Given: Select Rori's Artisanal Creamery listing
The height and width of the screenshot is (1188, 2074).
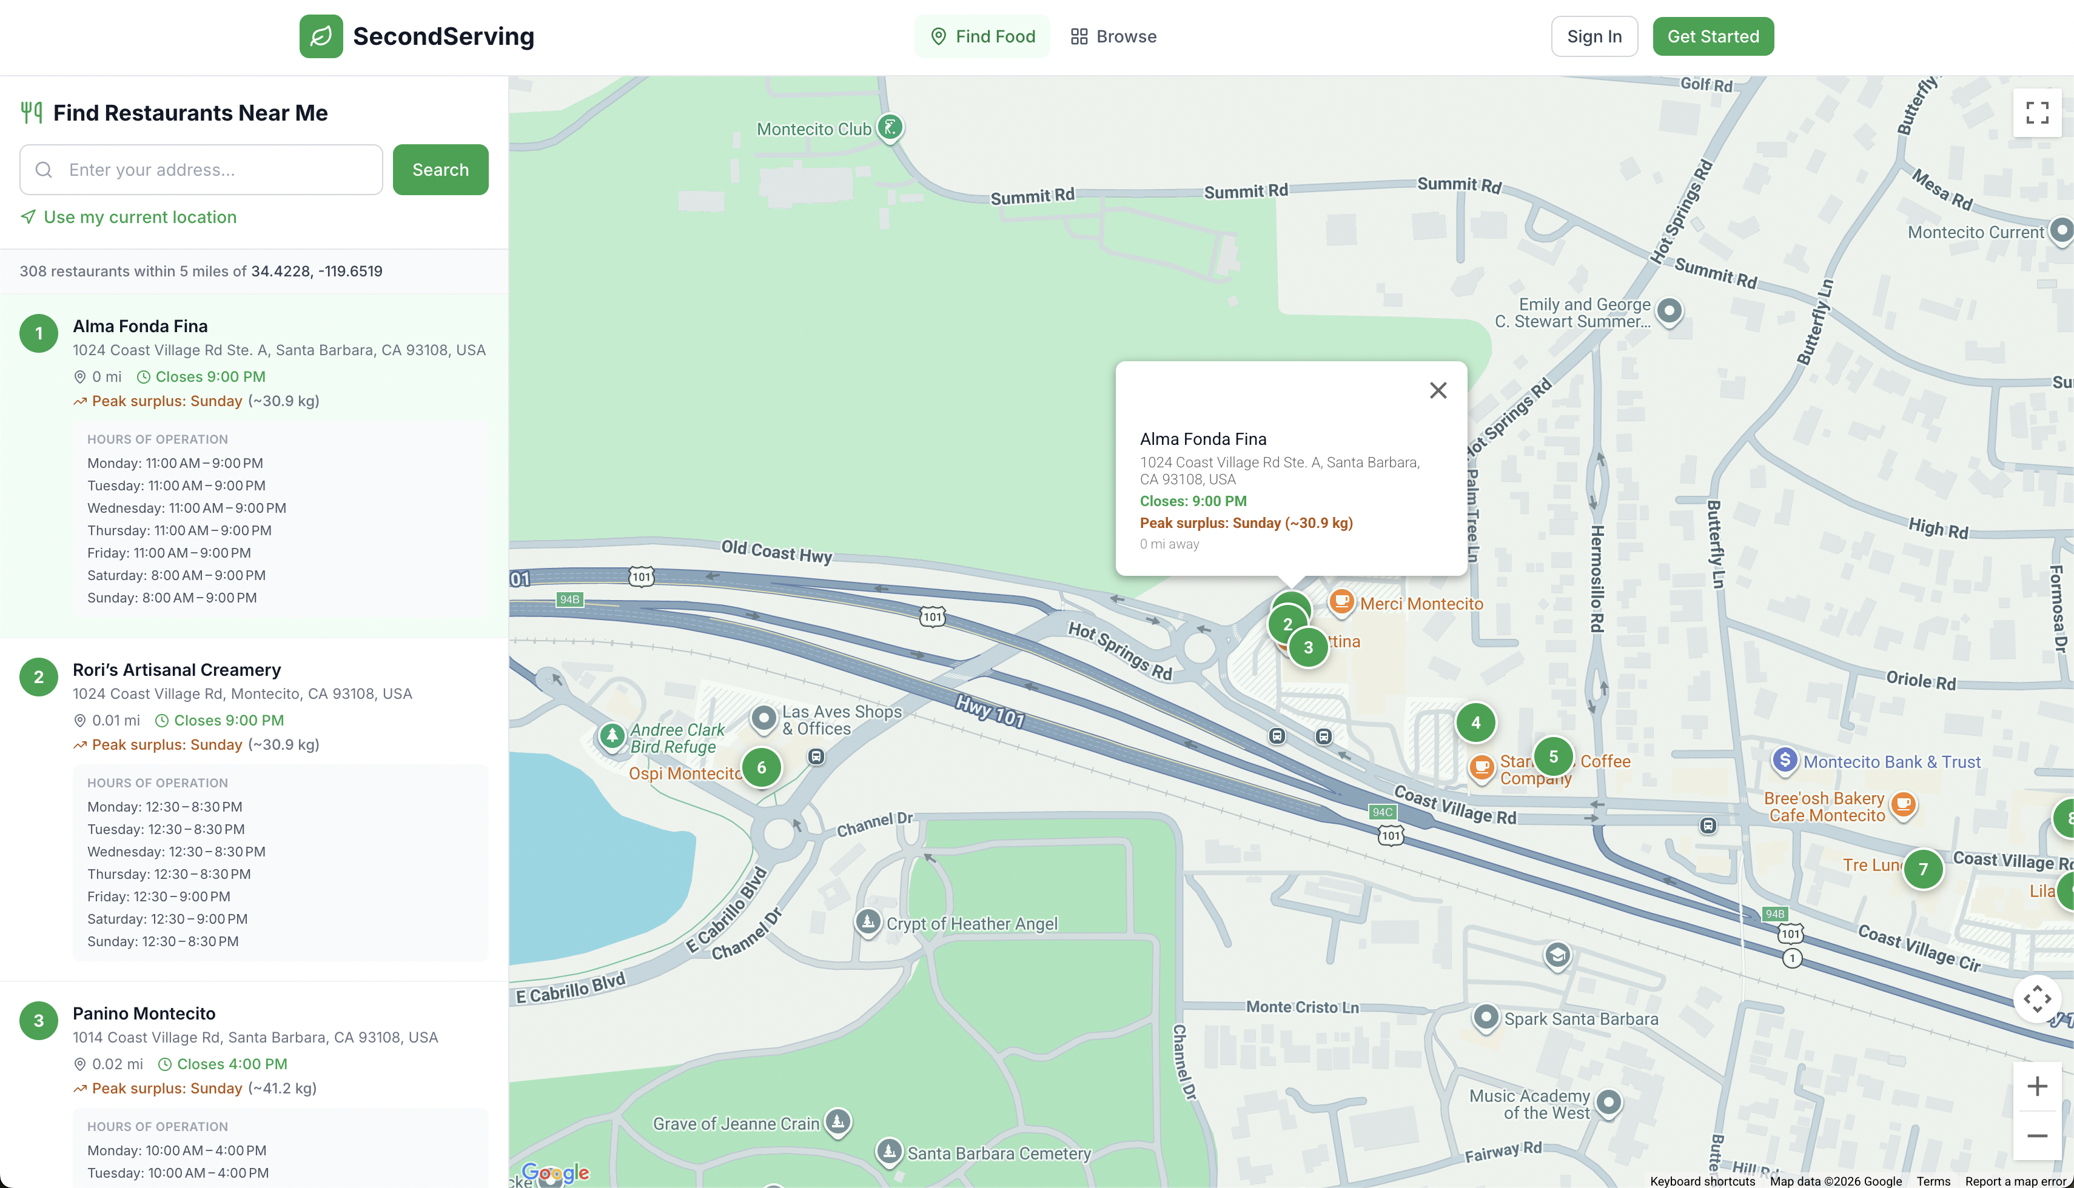Looking at the screenshot, I should 176,670.
